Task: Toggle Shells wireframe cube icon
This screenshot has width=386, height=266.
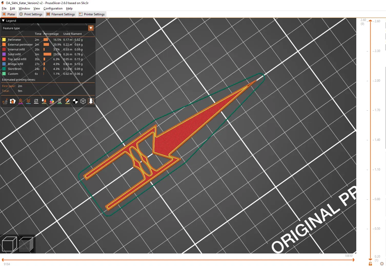Action: tap(83, 101)
